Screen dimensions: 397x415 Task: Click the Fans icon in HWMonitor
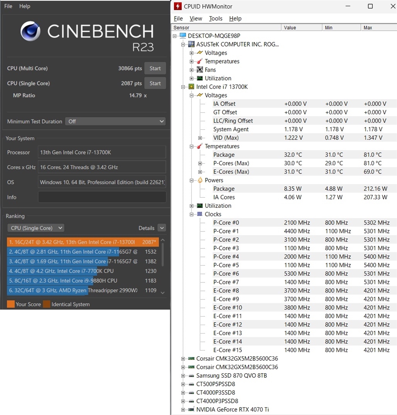click(200, 70)
